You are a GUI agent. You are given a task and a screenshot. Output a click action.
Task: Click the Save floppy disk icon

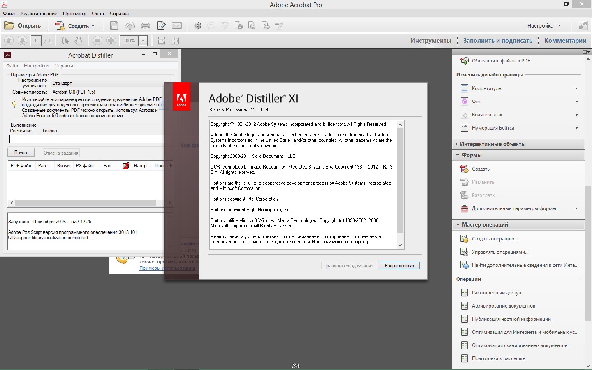tap(114, 25)
